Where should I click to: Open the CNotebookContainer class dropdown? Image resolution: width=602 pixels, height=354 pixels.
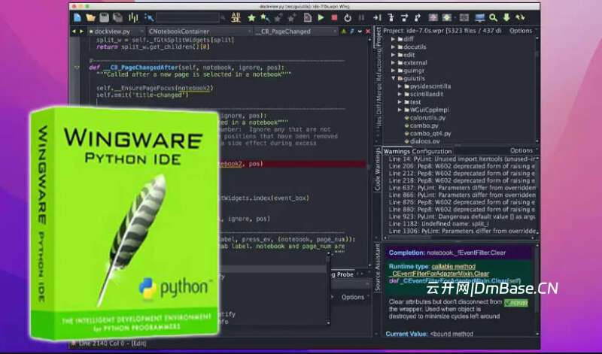(x=200, y=32)
